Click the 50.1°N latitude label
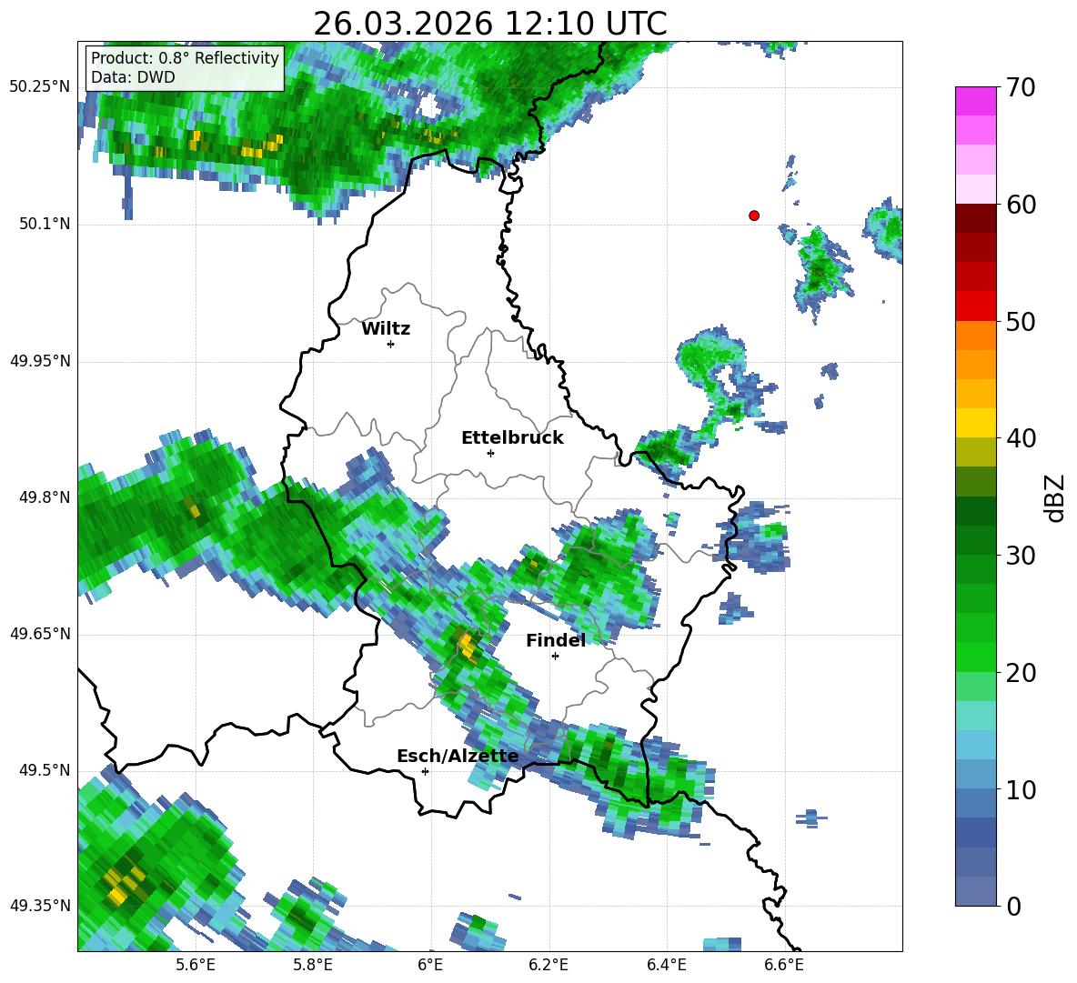1077x983 pixels. point(45,225)
